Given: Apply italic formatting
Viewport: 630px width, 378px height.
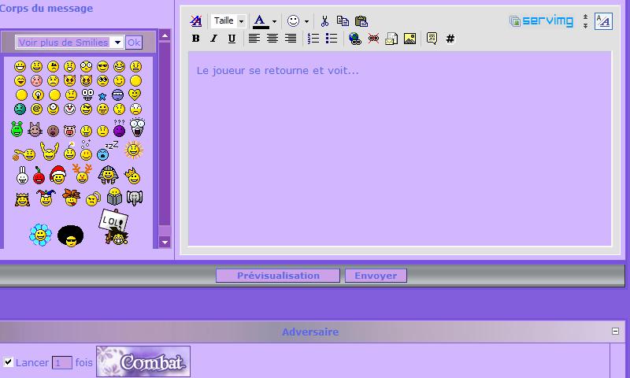Looking at the screenshot, I should point(213,39).
